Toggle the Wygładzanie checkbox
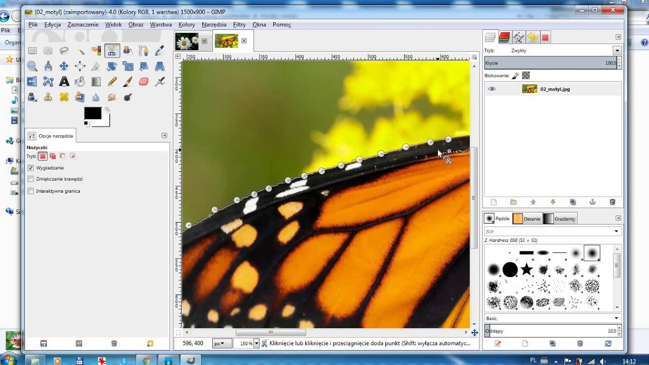The width and height of the screenshot is (649, 365). (x=31, y=168)
